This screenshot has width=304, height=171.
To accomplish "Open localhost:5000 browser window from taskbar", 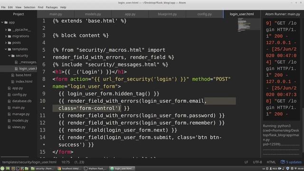I will tap(70, 169).
